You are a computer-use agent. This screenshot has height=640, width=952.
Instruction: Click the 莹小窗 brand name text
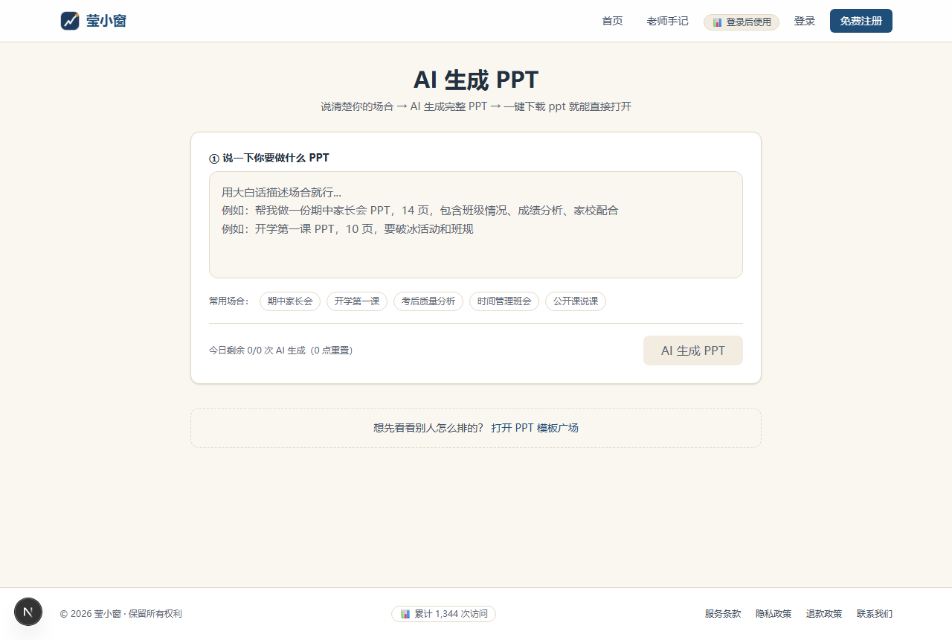pos(106,21)
